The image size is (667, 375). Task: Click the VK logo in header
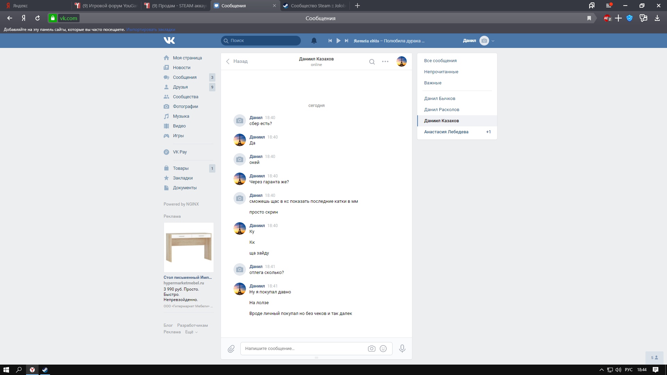coord(169,41)
